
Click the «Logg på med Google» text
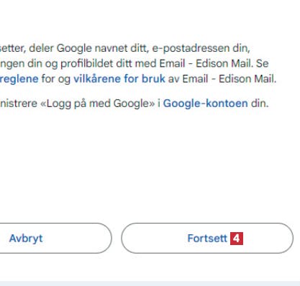click(98, 103)
